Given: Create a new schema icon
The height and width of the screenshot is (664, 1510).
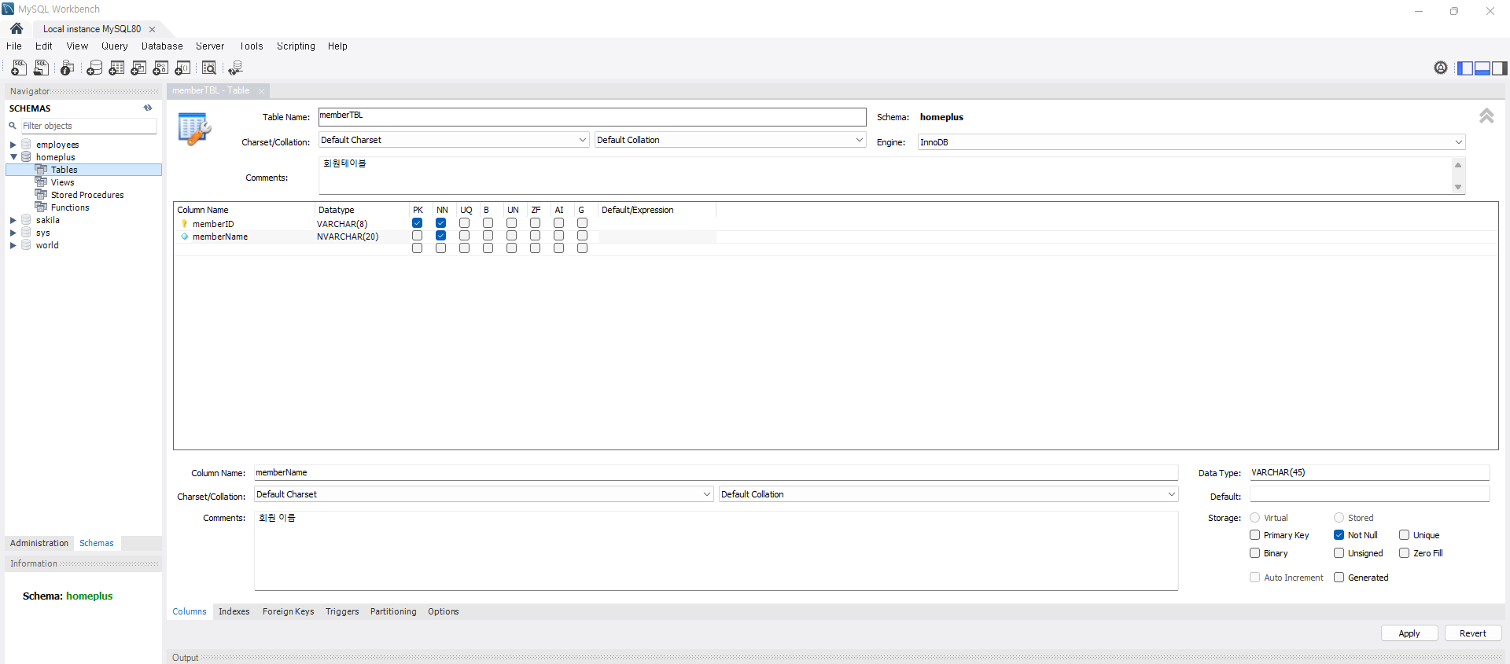Looking at the screenshot, I should pyautogui.click(x=94, y=68).
